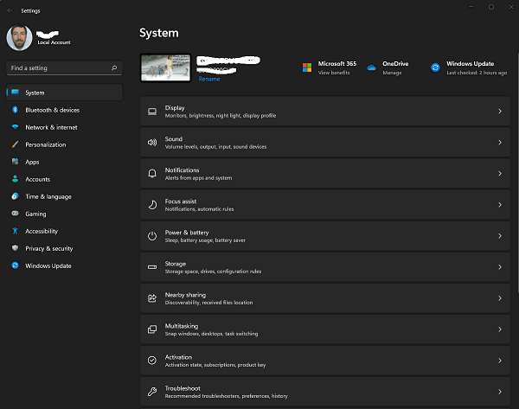Expand the Storage row chevron
Viewport: 519px width, 409px height.
tap(500, 267)
